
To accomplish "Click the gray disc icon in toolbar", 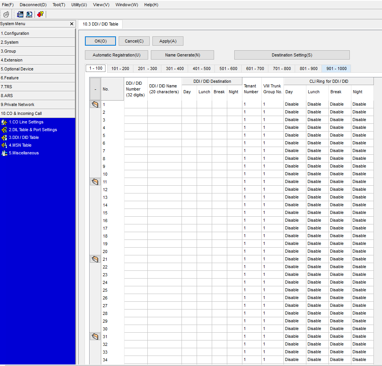I will coord(6,14).
